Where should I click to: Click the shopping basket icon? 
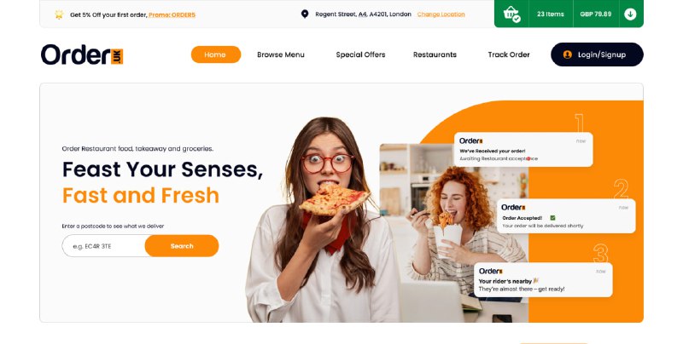coord(511,14)
